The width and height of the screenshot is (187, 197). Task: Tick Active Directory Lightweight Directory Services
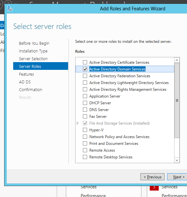[85, 83]
